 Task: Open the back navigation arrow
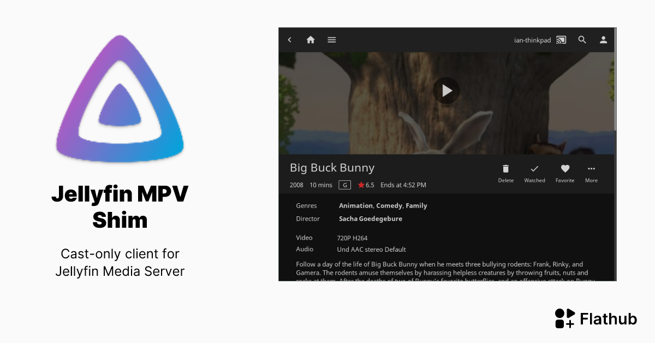[290, 39]
